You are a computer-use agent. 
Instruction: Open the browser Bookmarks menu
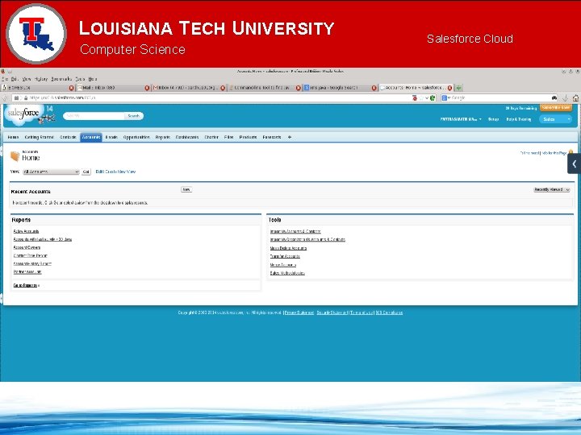click(x=61, y=79)
